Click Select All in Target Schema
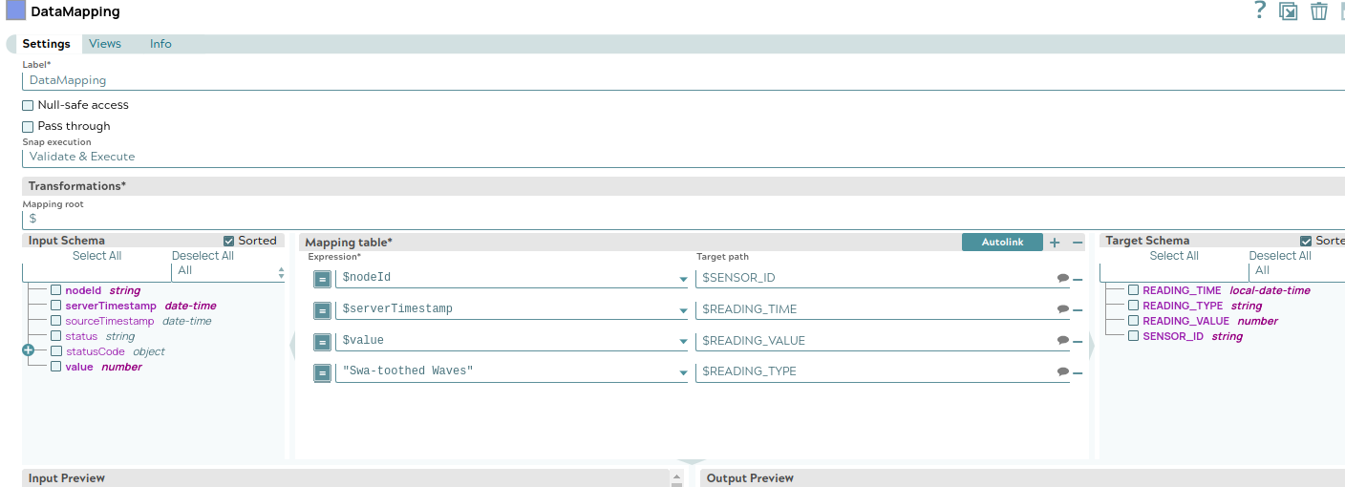This screenshot has height=487, width=1345. click(x=1173, y=256)
